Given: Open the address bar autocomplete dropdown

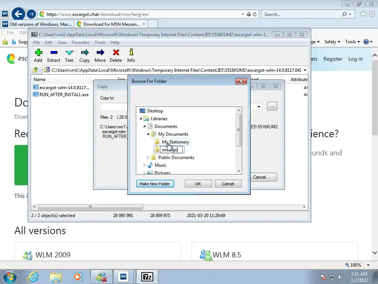Looking at the screenshot, I should tap(243, 14).
